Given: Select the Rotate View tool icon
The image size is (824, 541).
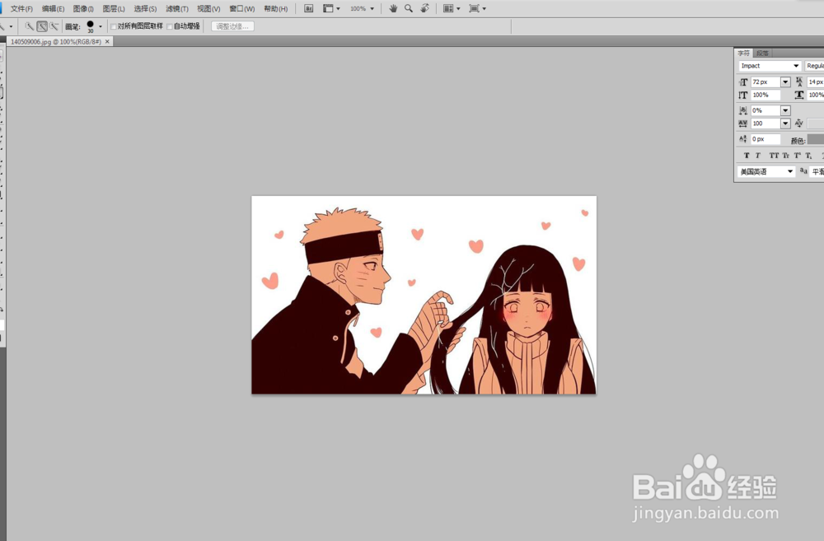Looking at the screenshot, I should click(x=424, y=8).
